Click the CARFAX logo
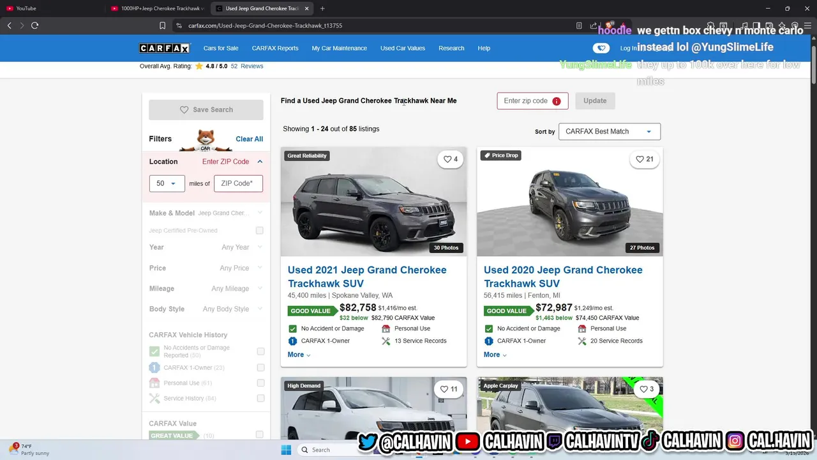Image resolution: width=817 pixels, height=460 pixels. click(165, 49)
